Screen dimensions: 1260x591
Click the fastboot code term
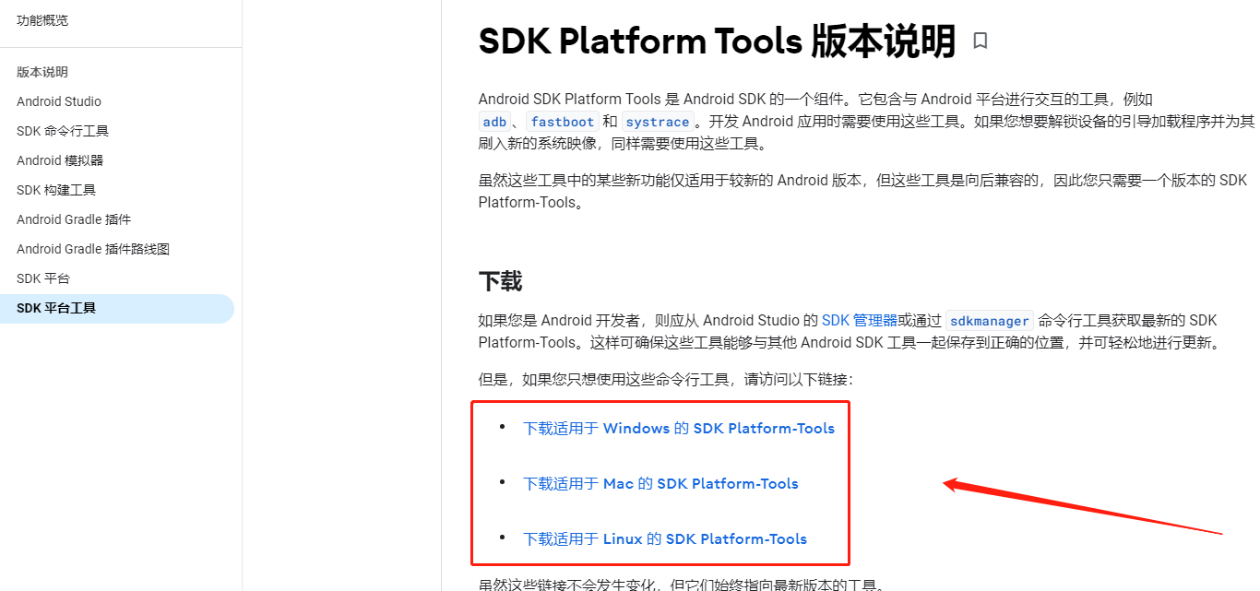point(563,122)
